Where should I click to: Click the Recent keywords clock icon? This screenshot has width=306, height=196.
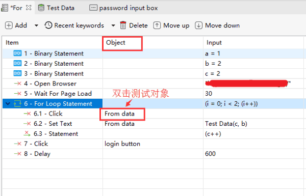click(x=48, y=25)
